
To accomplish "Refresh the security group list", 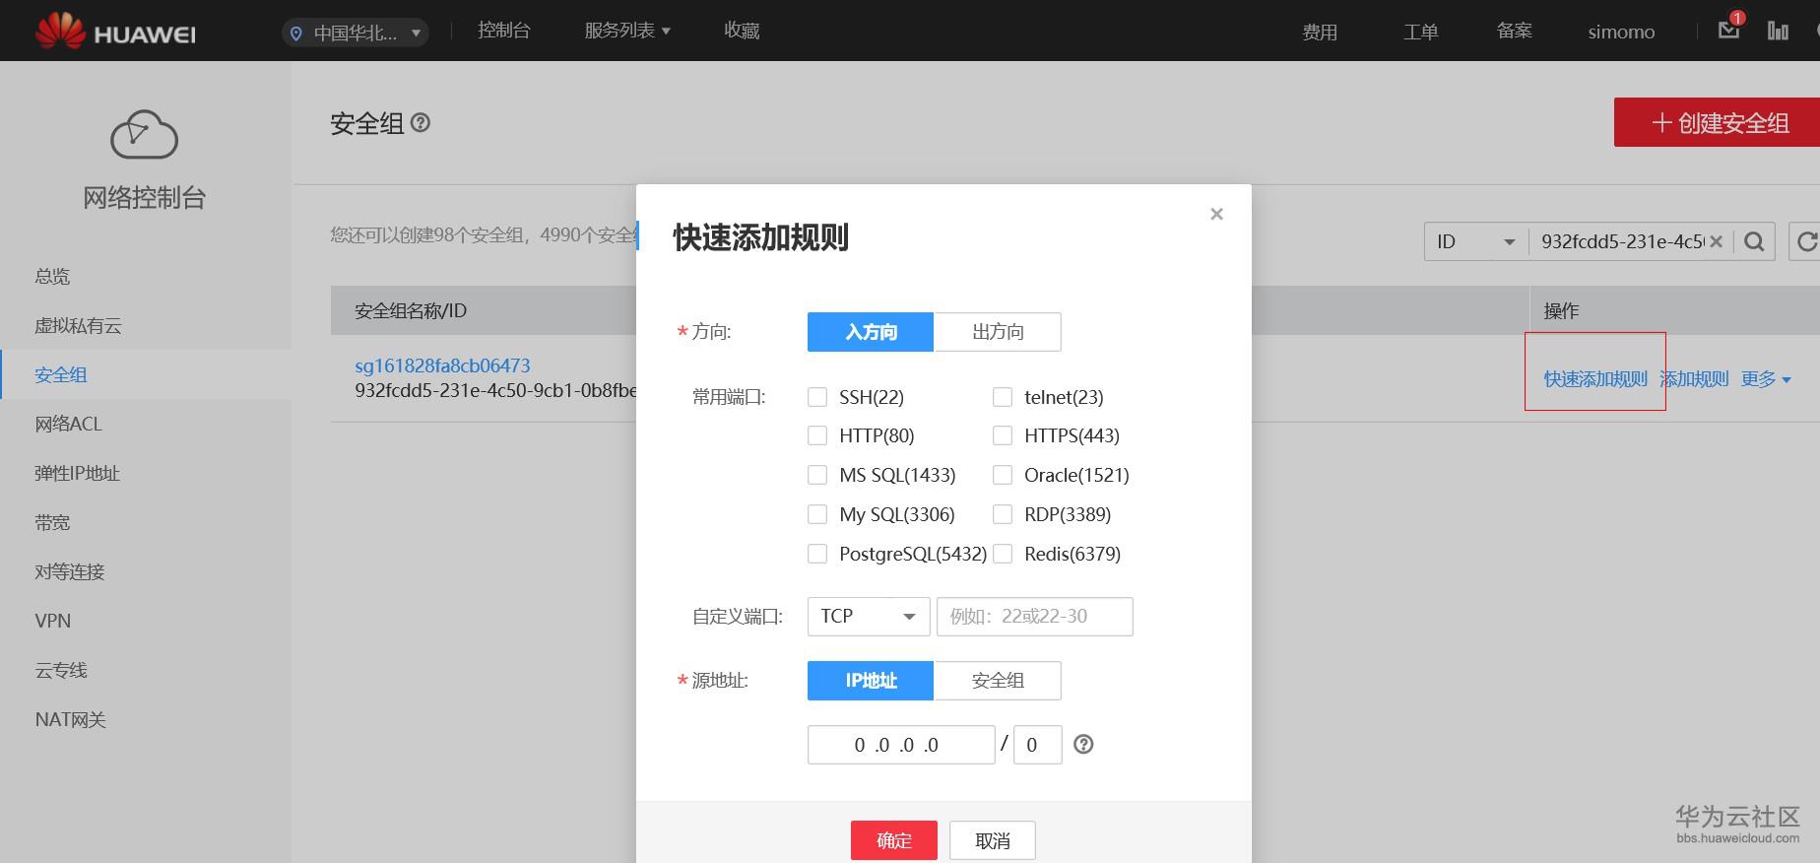I will tap(1806, 241).
